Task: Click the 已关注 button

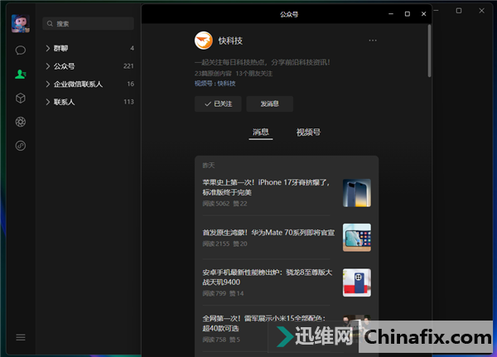Action: pos(218,104)
